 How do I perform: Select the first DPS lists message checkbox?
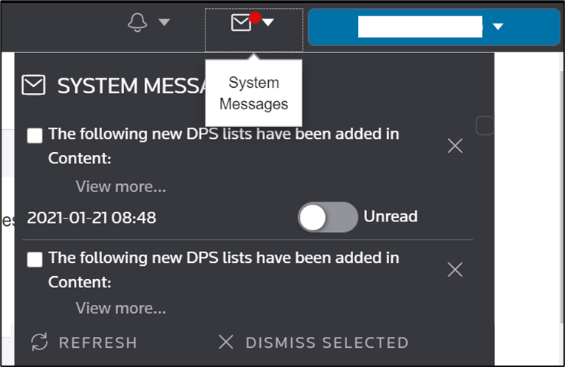click(35, 136)
